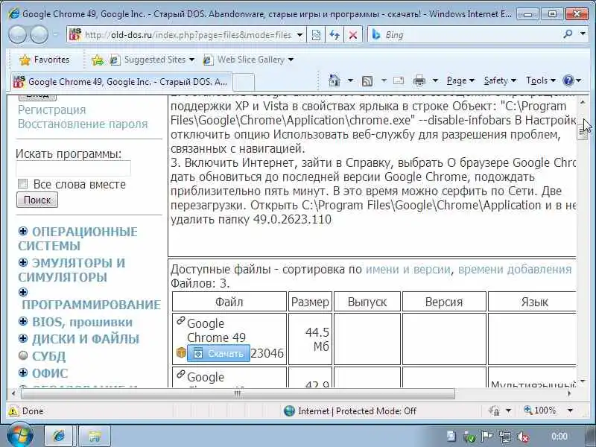The image size is (596, 447).
Task: Click vertical scrollbar down arrow
Action: [583, 381]
